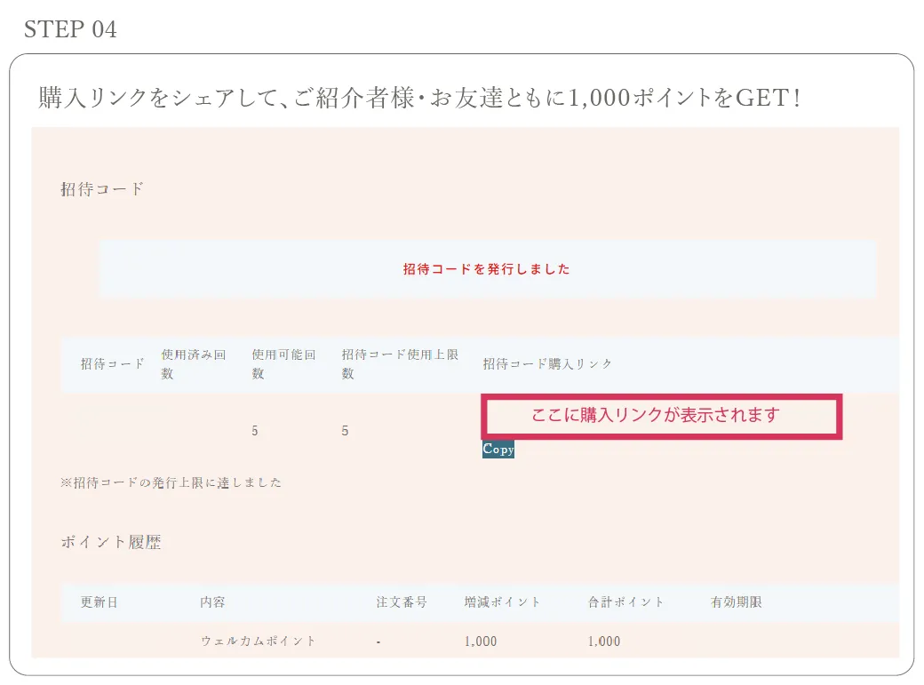924x685 pixels.
Task: Click the ポイント履歴 section heading
Action: (x=113, y=541)
